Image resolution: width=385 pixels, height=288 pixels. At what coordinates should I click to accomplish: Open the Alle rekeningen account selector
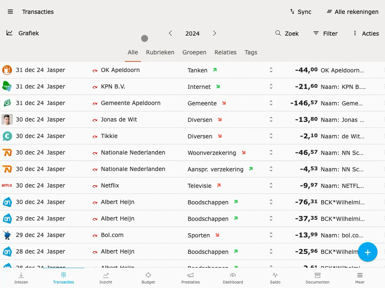point(353,12)
